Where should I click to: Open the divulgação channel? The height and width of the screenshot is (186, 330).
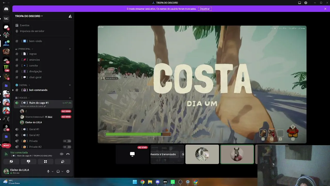click(x=43, y=71)
